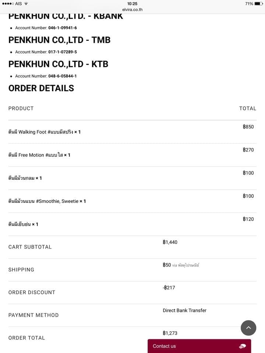Screen dimensions: 265x353
Task: Tap elvira.co.th address bar
Action: (x=132, y=10)
